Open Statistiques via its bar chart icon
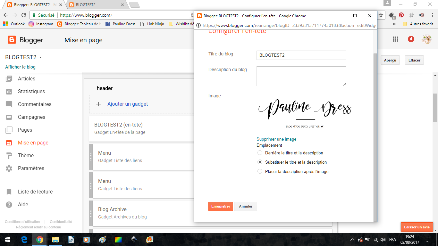 pyautogui.click(x=9, y=91)
